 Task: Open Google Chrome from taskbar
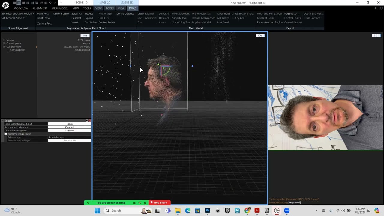pyautogui.click(x=247, y=211)
